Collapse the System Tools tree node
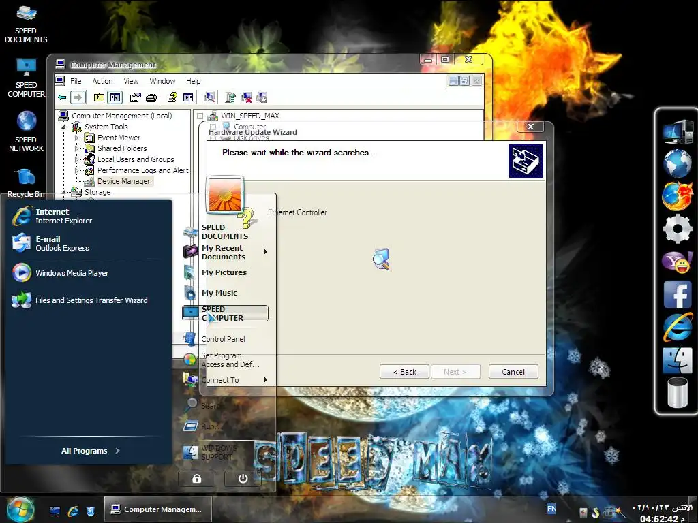Image resolution: width=698 pixels, height=523 pixels. 63,127
